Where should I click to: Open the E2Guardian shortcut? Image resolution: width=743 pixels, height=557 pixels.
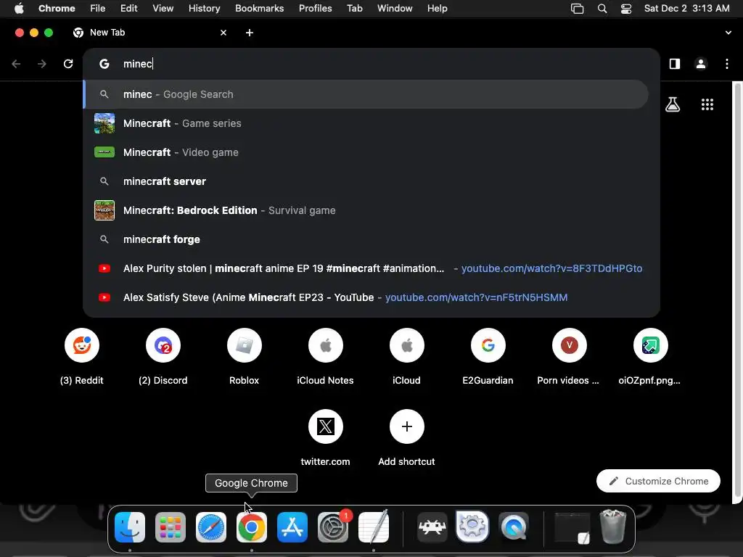click(x=488, y=357)
